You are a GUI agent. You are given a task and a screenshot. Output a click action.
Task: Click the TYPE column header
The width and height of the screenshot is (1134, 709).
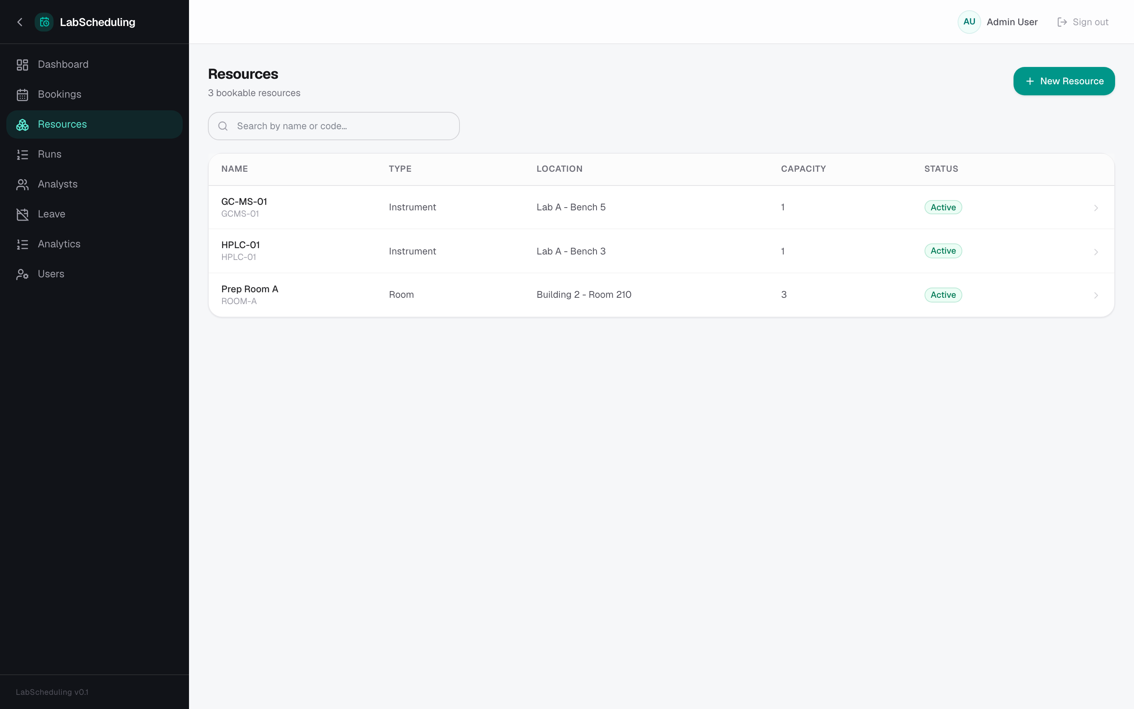click(x=400, y=169)
